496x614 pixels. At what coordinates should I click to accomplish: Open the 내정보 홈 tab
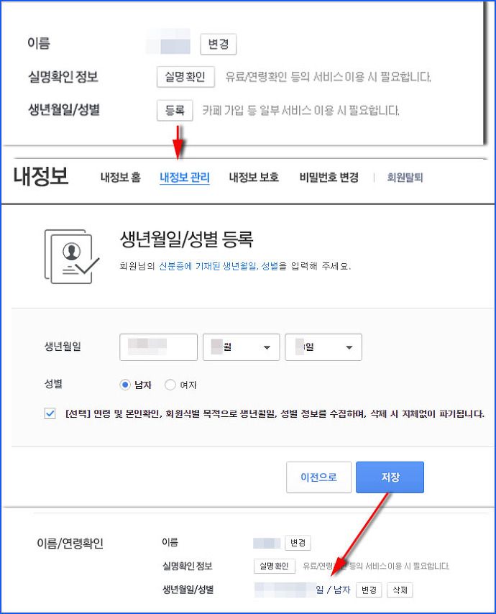coord(121,178)
